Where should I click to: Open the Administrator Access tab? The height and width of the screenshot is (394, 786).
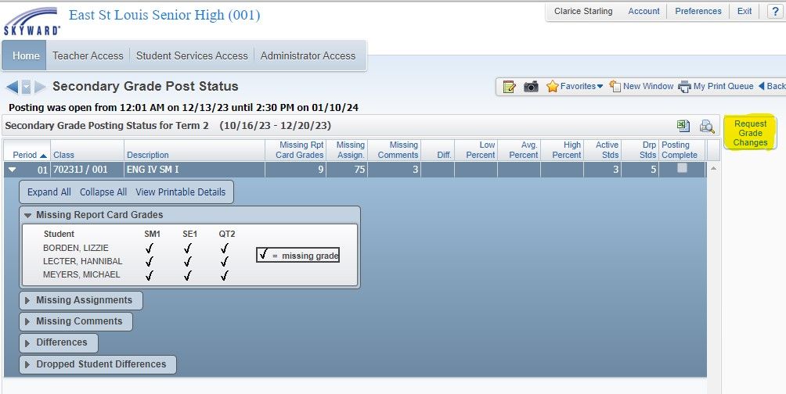point(308,56)
